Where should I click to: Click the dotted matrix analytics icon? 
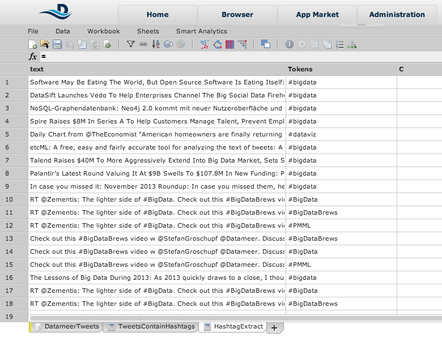(x=243, y=44)
